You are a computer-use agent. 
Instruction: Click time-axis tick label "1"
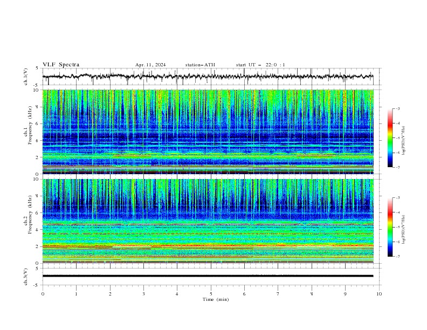point(76,294)
